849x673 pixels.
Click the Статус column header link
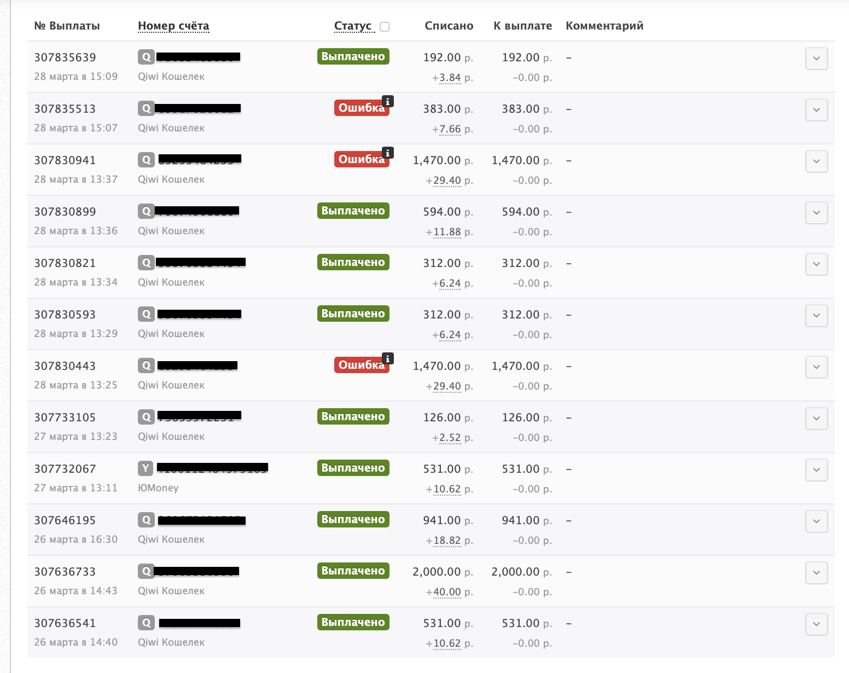pyautogui.click(x=353, y=26)
